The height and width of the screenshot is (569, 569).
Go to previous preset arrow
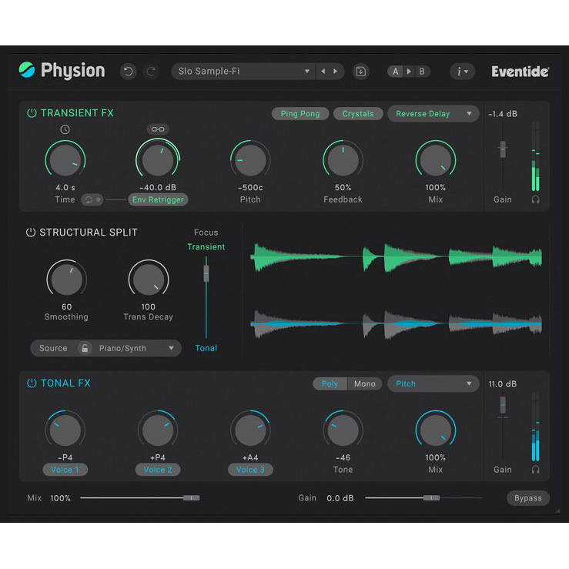(x=323, y=71)
